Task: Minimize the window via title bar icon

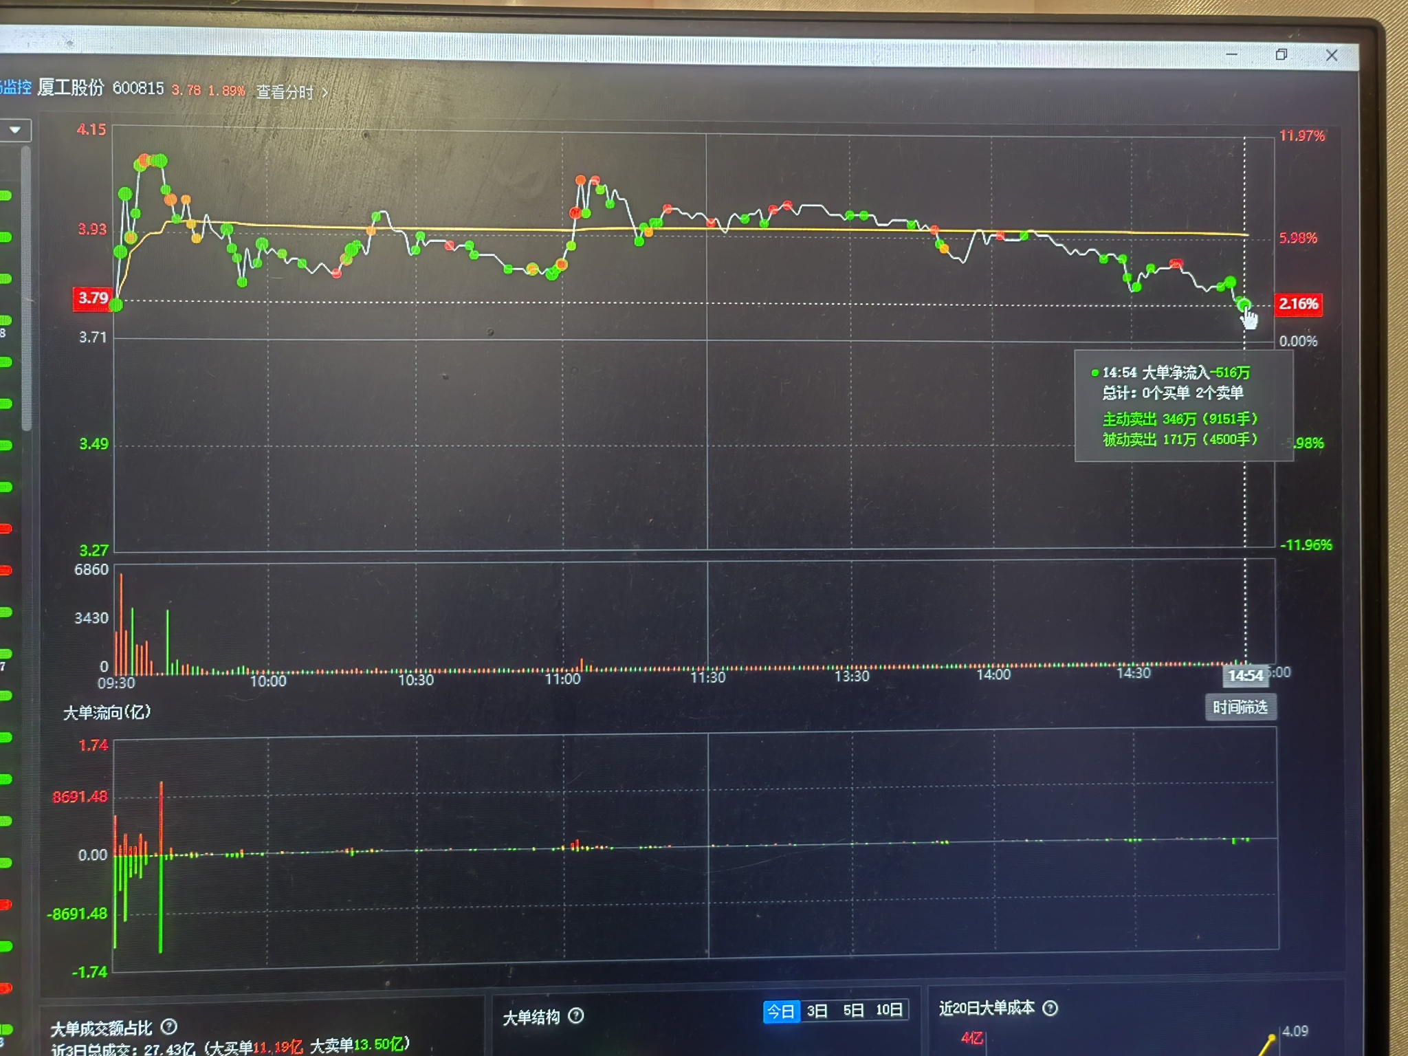Action: tap(1231, 54)
